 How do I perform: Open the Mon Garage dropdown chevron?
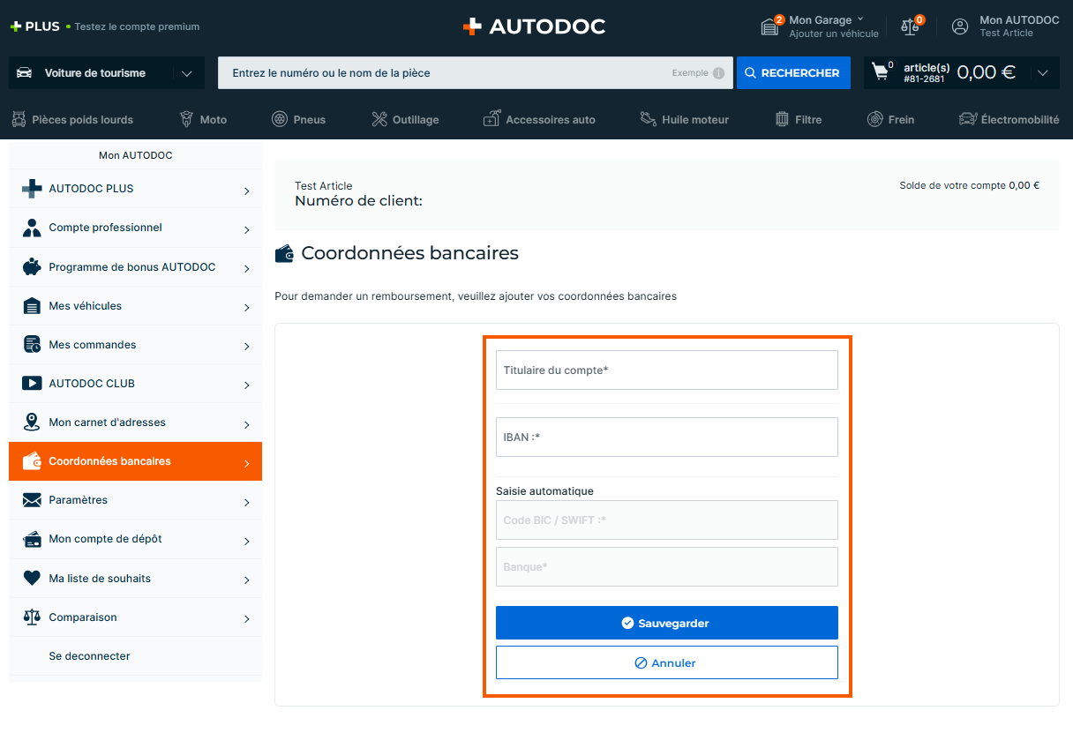pyautogui.click(x=860, y=19)
